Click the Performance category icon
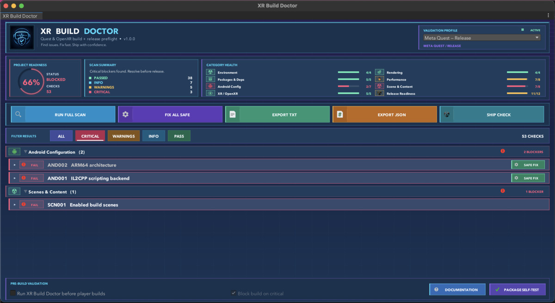555x303 pixels. coord(379,79)
